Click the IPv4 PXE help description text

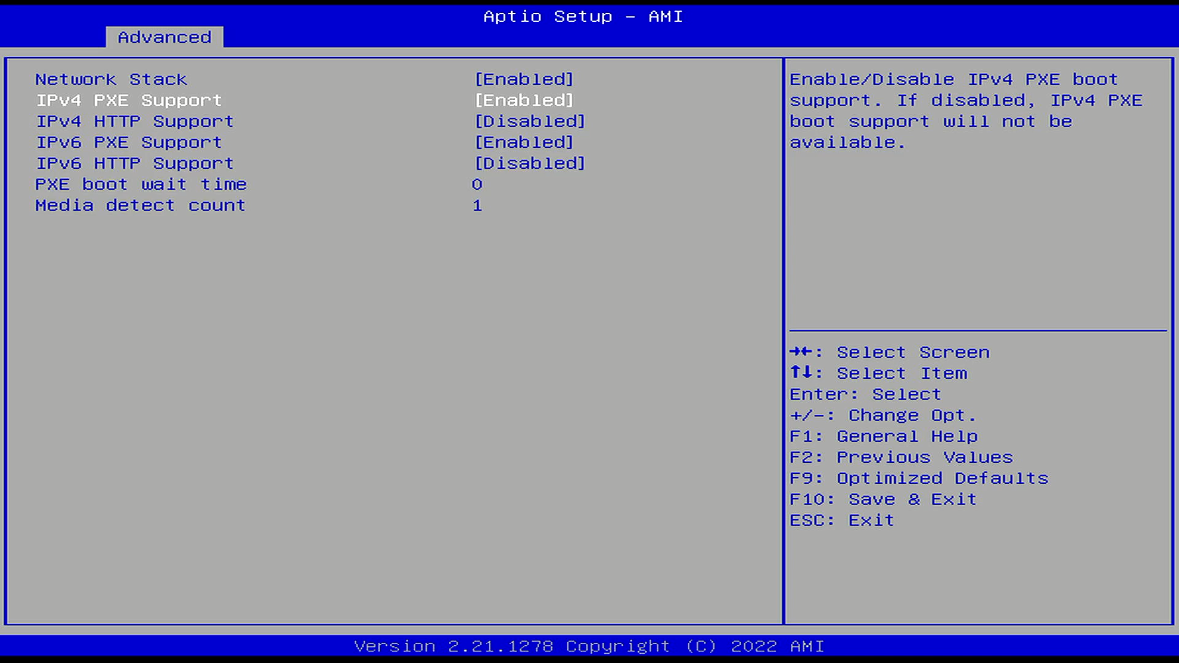[965, 111]
